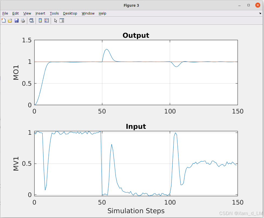
Task: Save the current figure
Action: 16,20
